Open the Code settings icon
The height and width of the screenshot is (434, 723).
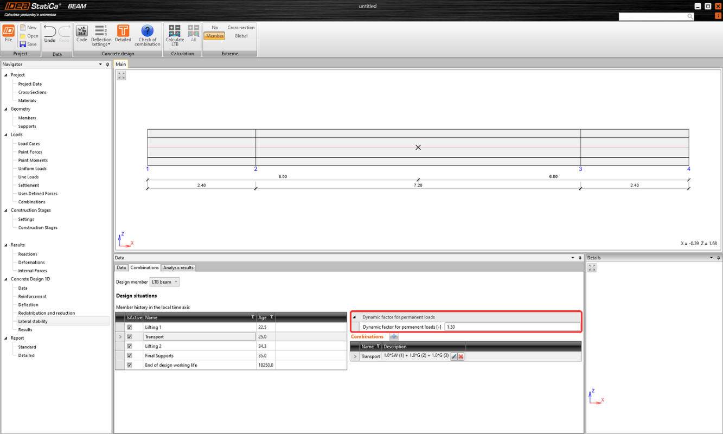click(x=81, y=31)
